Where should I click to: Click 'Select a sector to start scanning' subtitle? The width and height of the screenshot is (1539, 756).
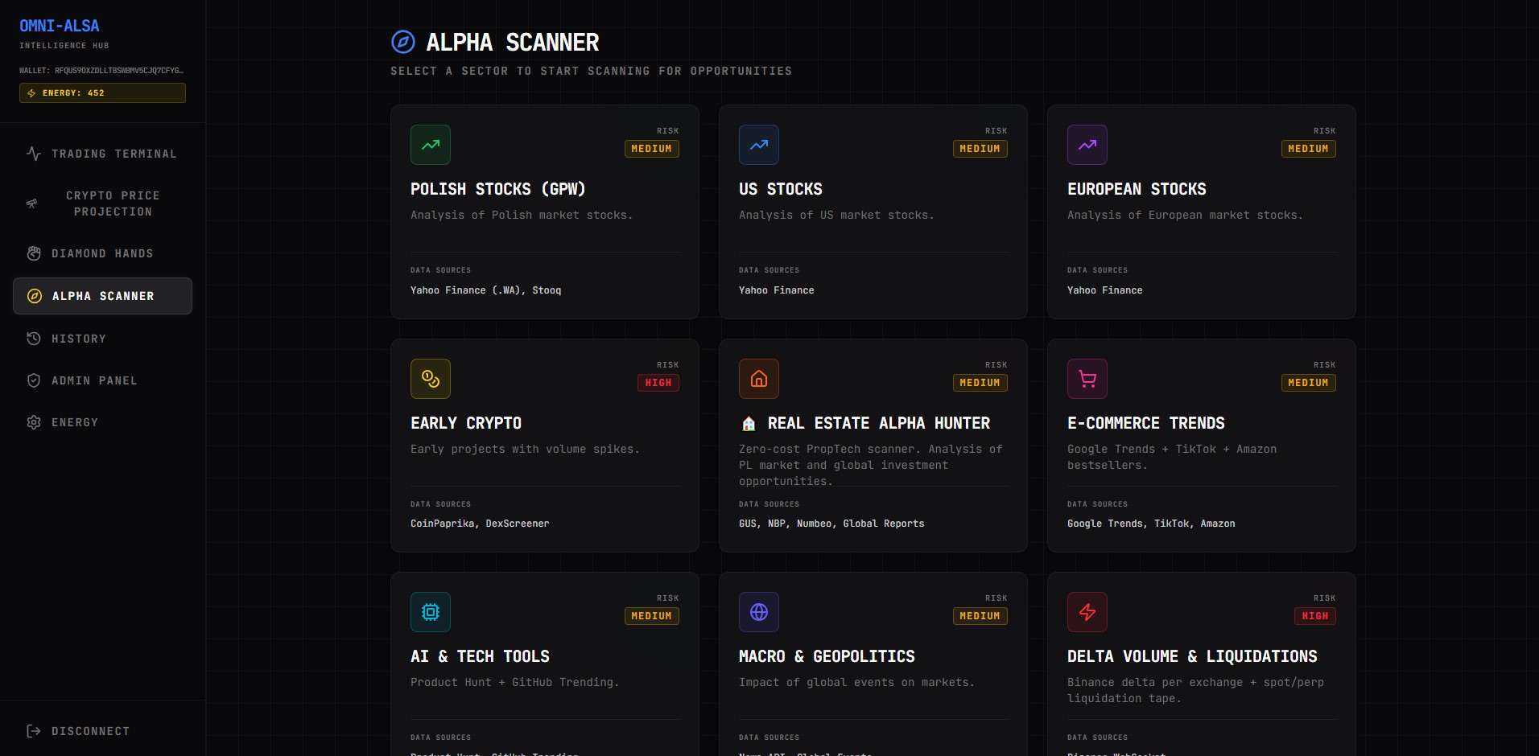pyautogui.click(x=591, y=71)
